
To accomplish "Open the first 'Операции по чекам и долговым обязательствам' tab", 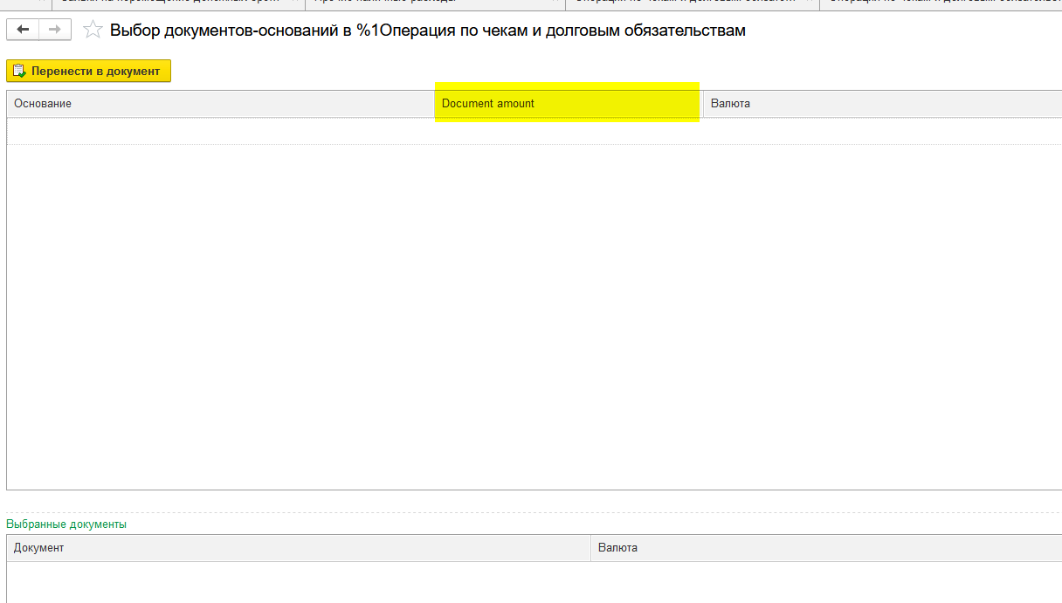I will pos(690,4).
